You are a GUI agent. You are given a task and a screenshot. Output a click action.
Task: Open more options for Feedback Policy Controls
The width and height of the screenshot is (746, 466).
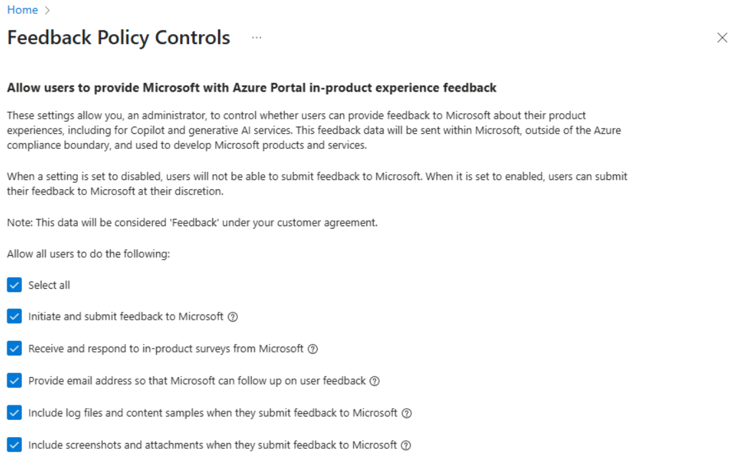[256, 39]
